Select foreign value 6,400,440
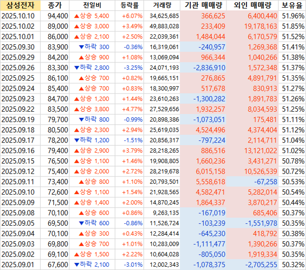Image resolution: width=306 pixels, height=270 pixels. click(x=253, y=16)
